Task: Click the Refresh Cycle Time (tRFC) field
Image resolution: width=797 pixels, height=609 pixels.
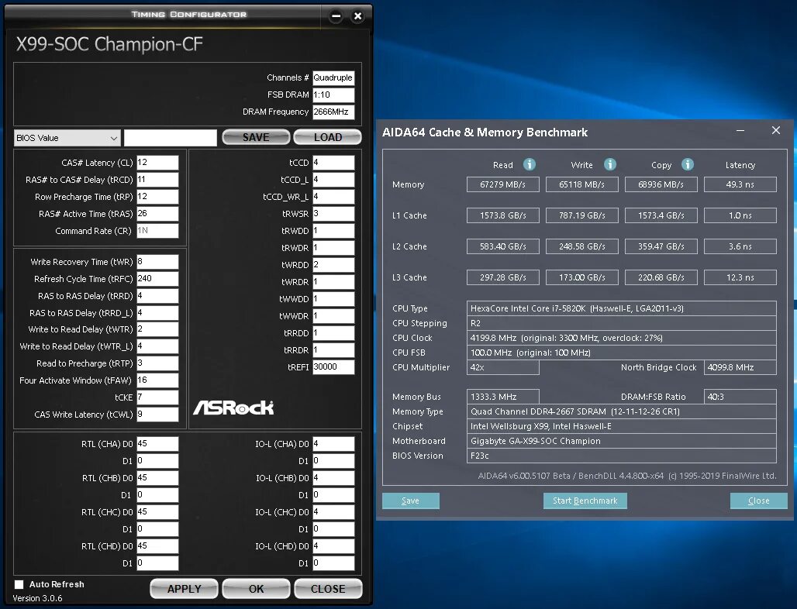Action: [x=157, y=279]
